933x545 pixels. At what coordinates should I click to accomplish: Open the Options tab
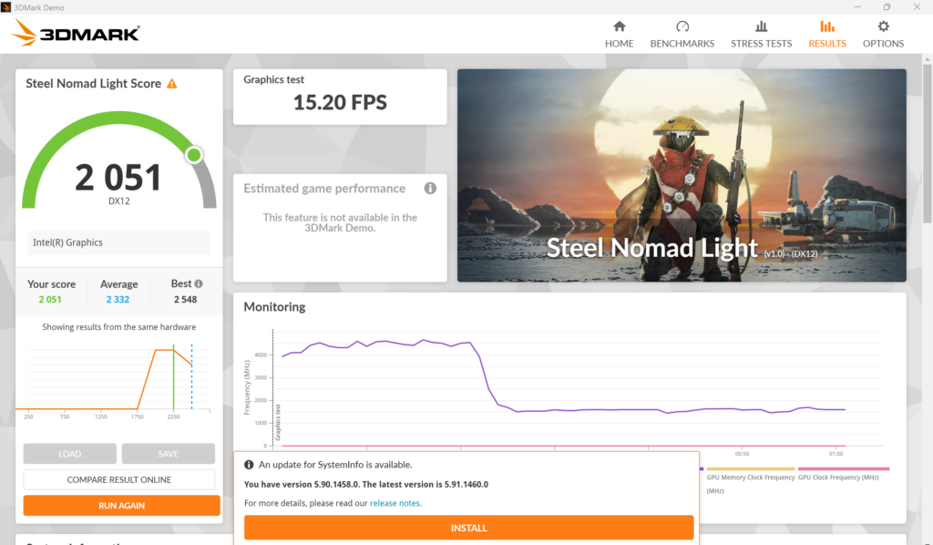[883, 34]
